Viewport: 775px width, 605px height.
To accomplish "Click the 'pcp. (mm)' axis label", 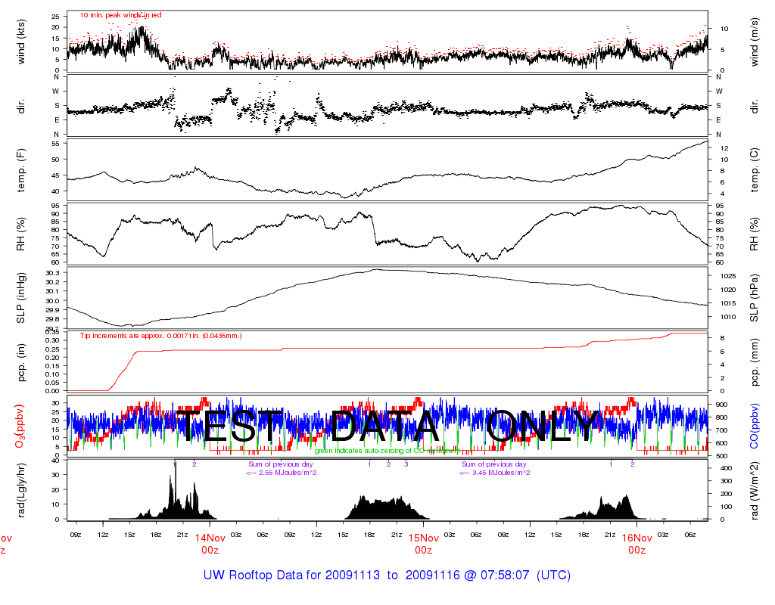I will click(x=754, y=362).
